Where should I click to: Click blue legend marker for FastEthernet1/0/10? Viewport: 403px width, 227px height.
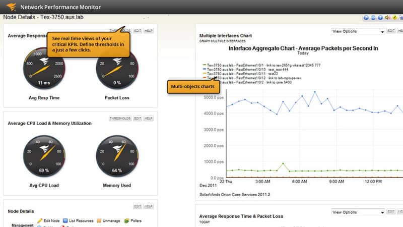coord(205,69)
